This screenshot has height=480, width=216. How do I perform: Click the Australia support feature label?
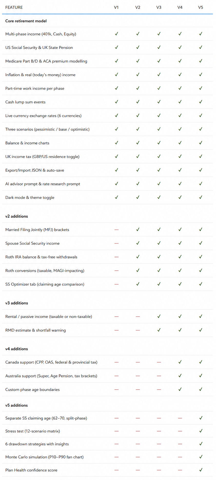click(x=51, y=376)
